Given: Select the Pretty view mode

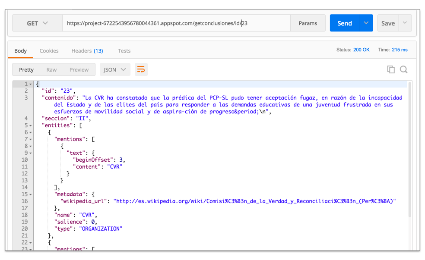Looking at the screenshot, I should click(26, 69).
